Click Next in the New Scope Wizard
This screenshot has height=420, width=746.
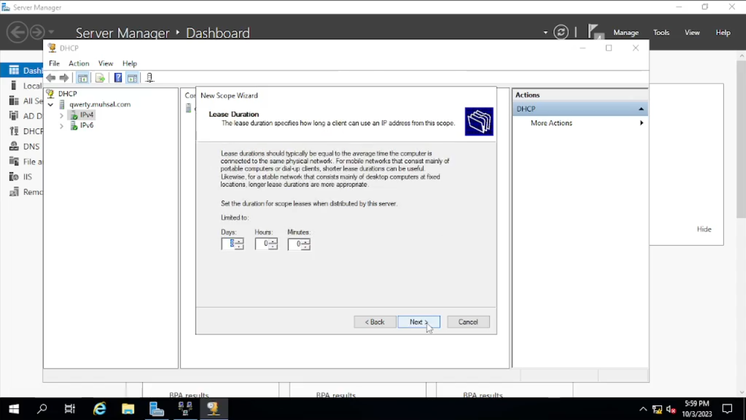418,322
